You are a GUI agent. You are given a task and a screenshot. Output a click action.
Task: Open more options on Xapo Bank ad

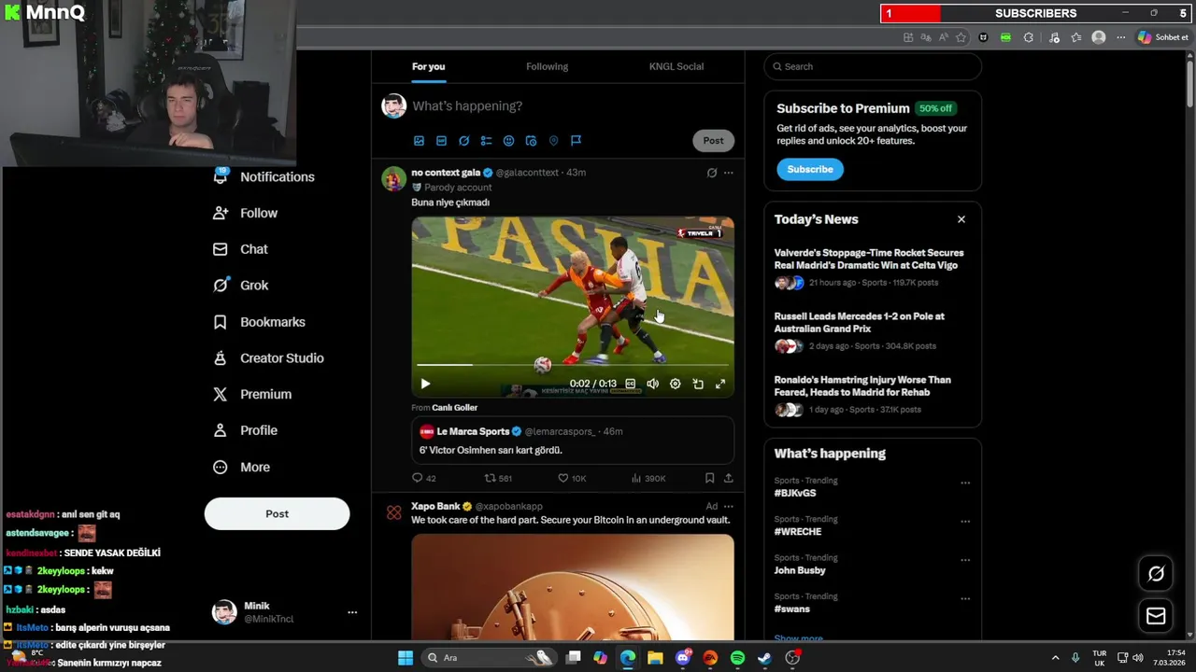pos(729,507)
